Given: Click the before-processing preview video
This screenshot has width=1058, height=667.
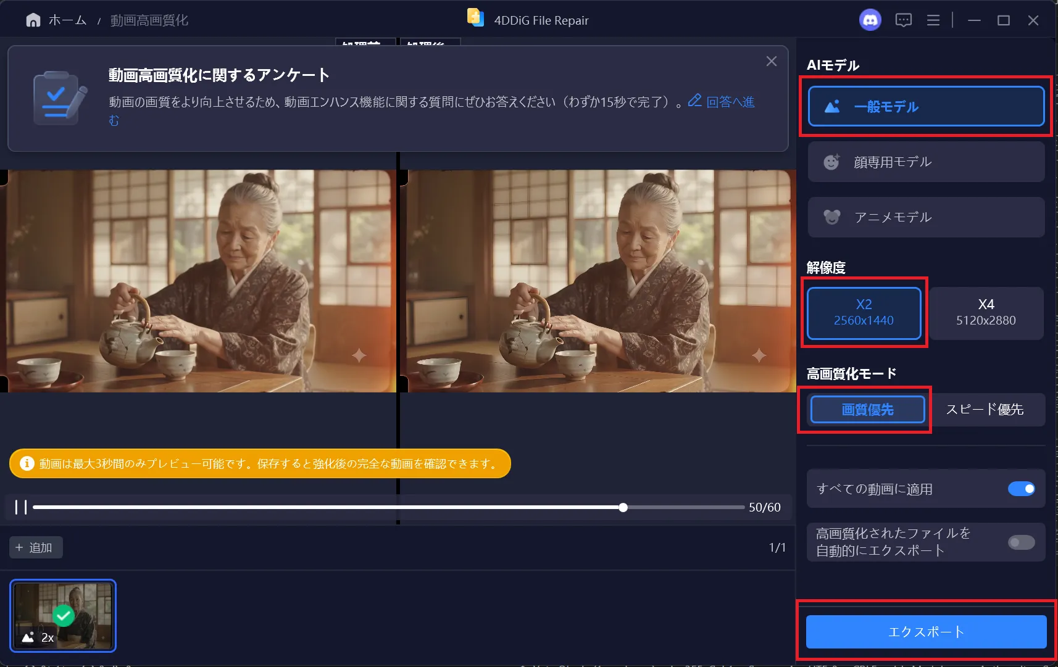Looking at the screenshot, I should tap(198, 281).
